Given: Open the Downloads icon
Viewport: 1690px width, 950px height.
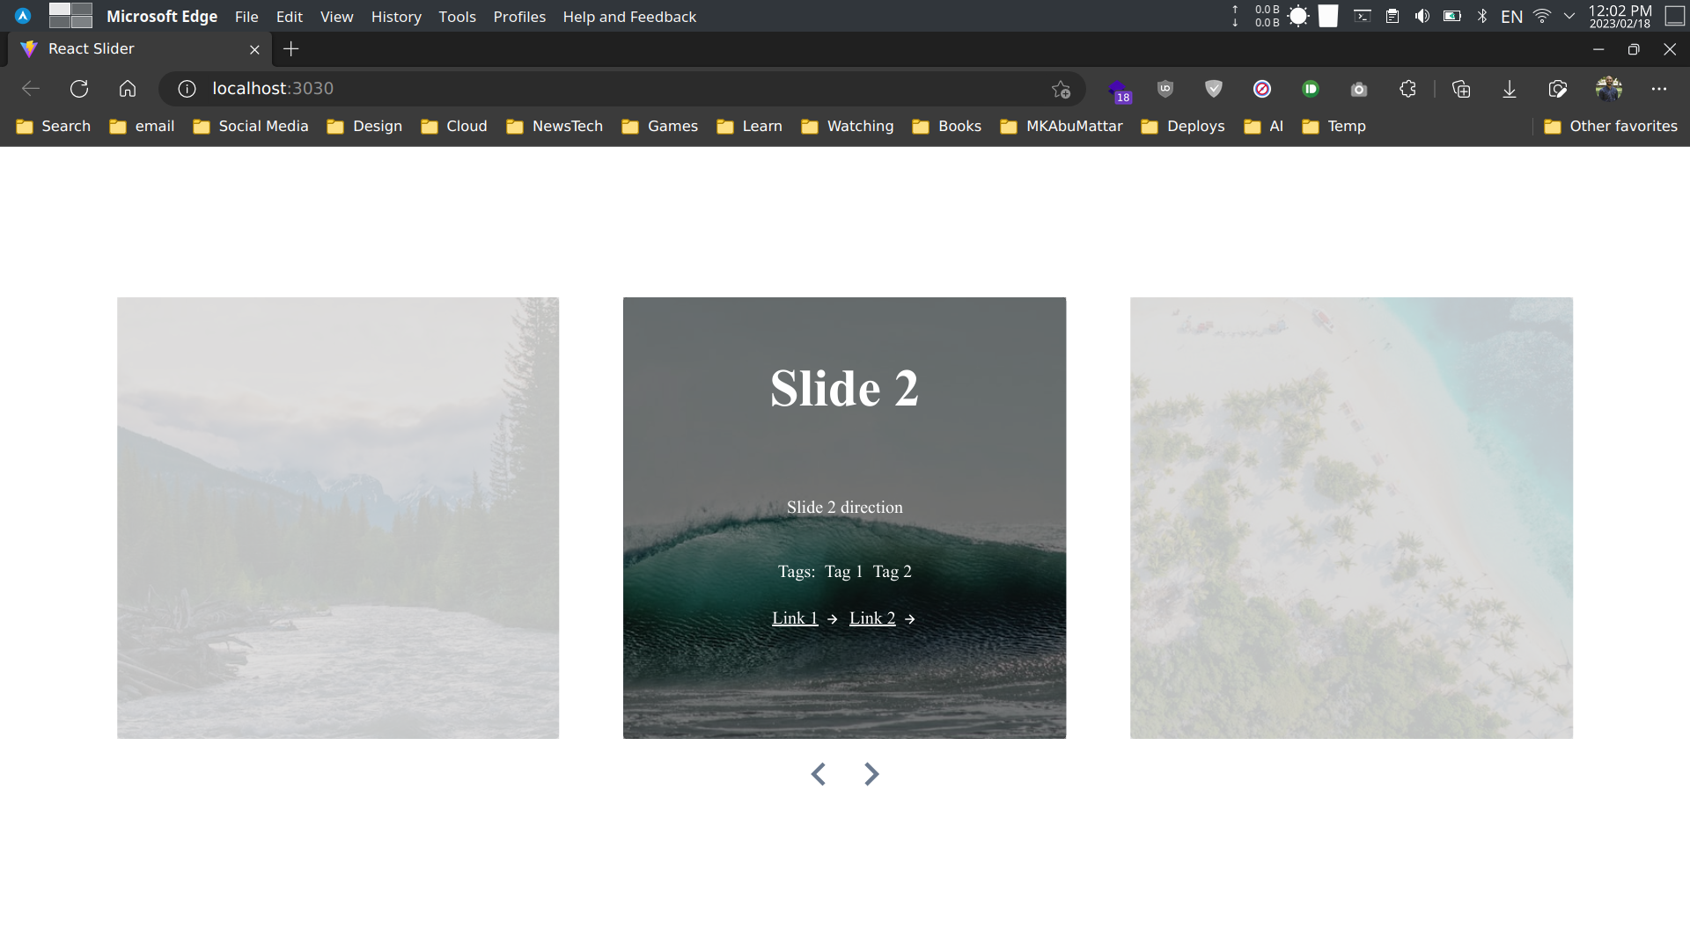Looking at the screenshot, I should [x=1509, y=89].
